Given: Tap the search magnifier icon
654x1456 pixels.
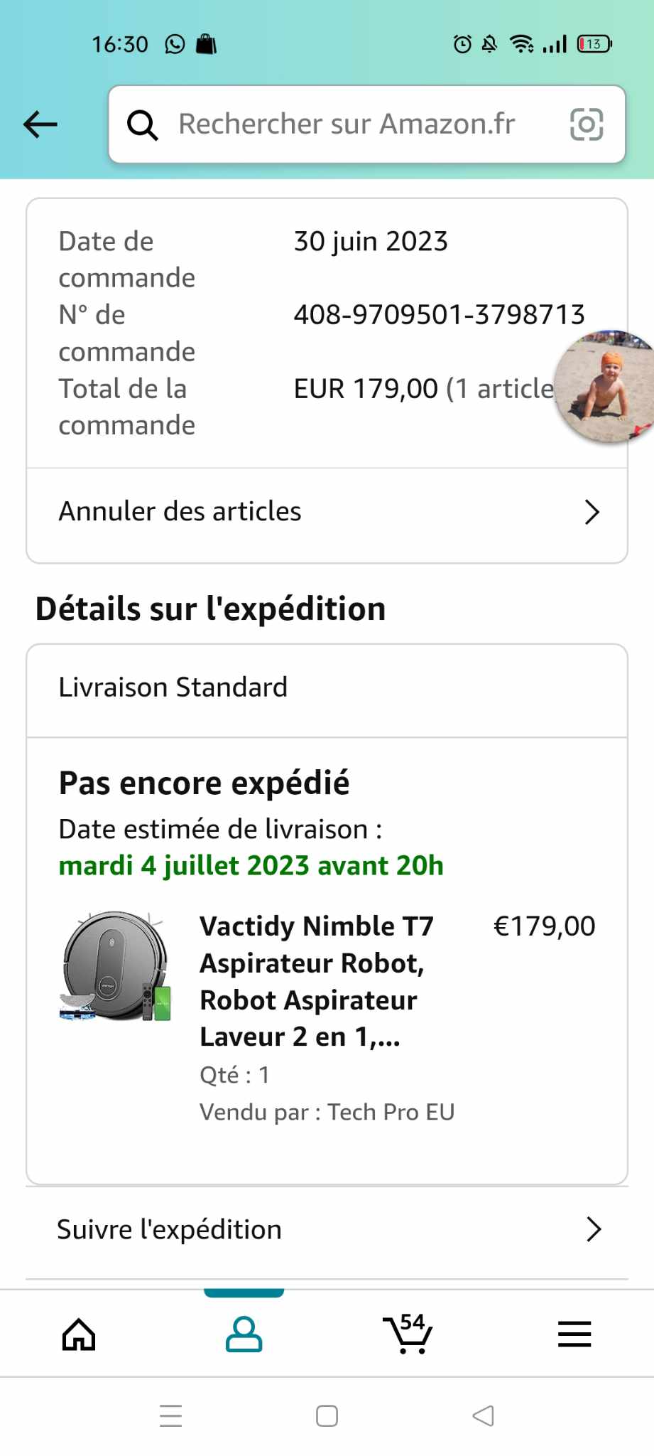Looking at the screenshot, I should point(142,125).
